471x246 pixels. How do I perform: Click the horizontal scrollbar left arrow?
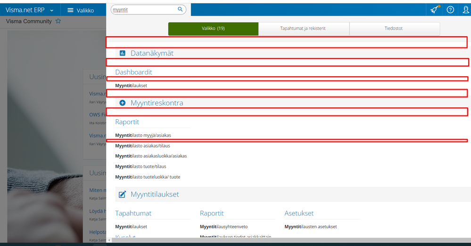tap(109, 240)
